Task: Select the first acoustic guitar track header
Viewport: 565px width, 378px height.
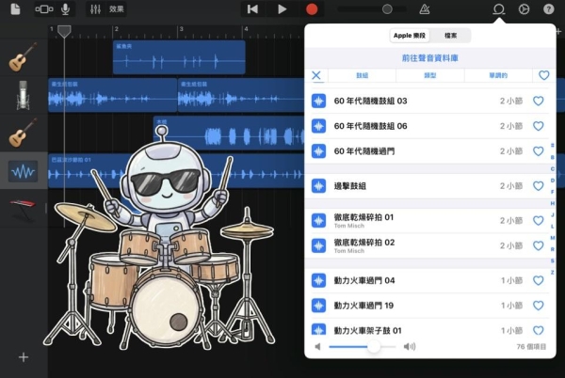Action: pyautogui.click(x=24, y=56)
